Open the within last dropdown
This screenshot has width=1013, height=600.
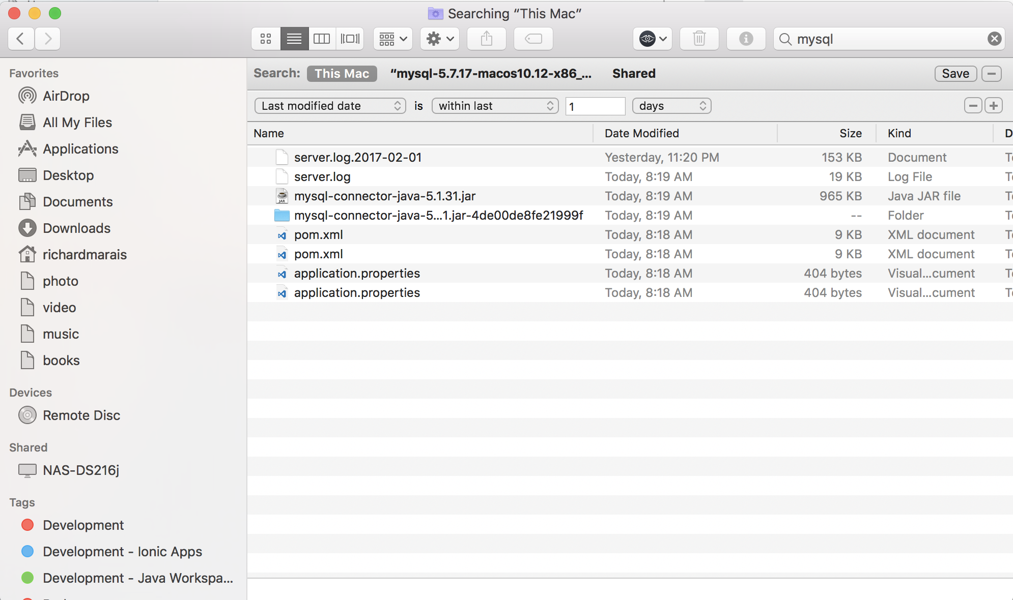click(x=495, y=106)
